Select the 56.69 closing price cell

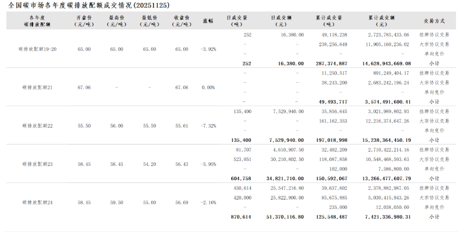tap(181, 202)
